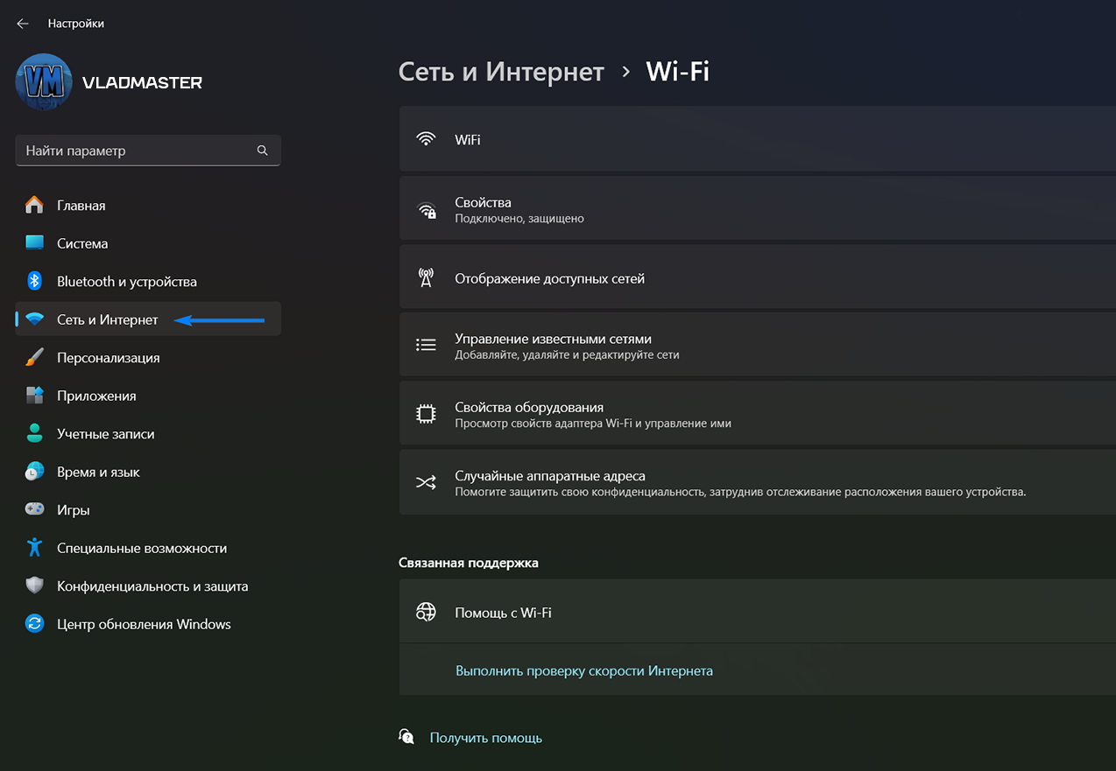Click the back arrow in the title bar
Image resolution: width=1116 pixels, height=771 pixels.
tap(23, 24)
